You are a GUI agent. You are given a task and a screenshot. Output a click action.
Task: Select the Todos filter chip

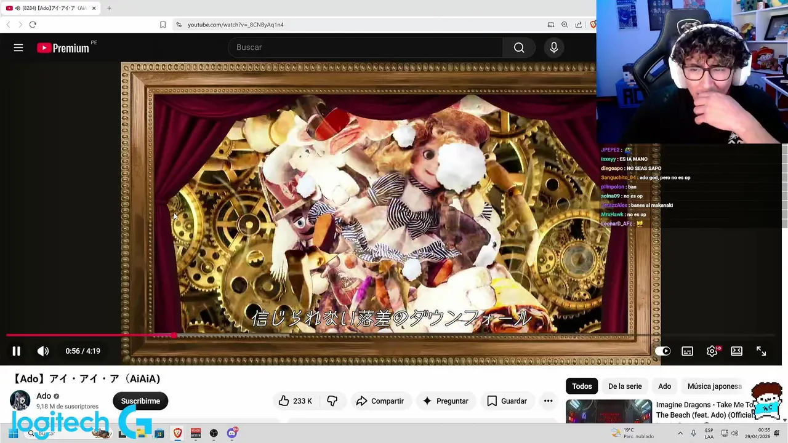582,386
